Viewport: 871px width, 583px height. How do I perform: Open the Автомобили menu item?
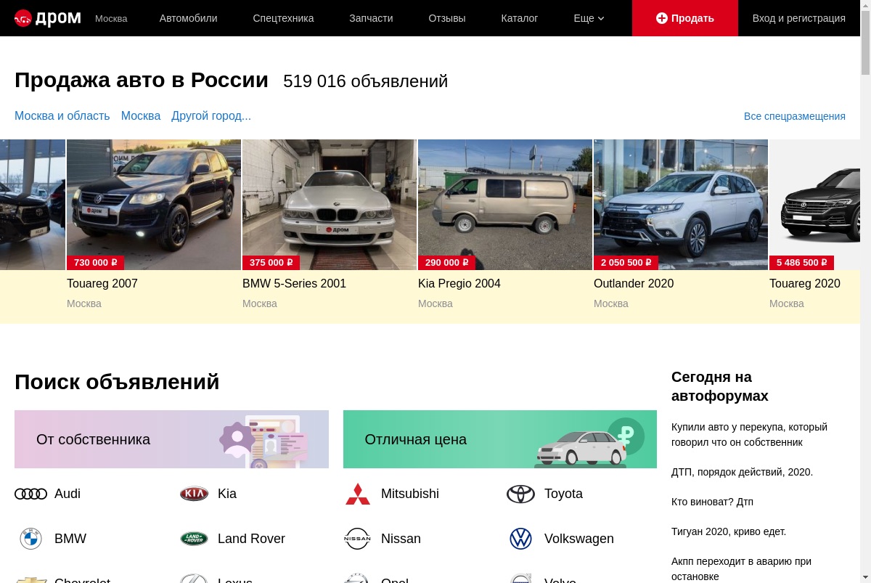188,18
